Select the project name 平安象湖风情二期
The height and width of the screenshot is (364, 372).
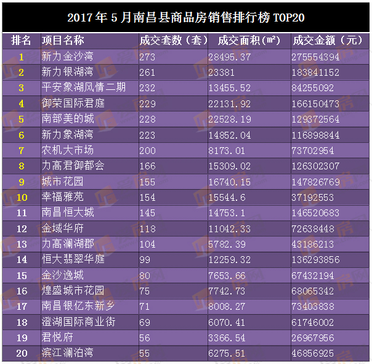pyautogui.click(x=84, y=87)
